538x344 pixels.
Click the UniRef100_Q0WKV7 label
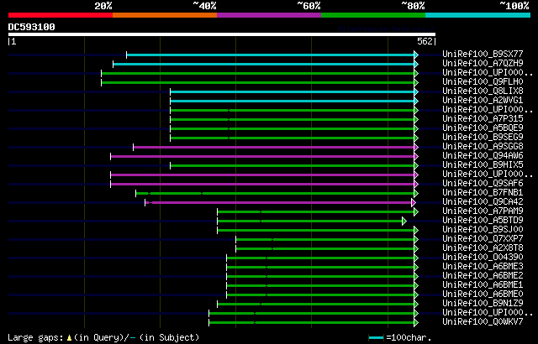483,322
